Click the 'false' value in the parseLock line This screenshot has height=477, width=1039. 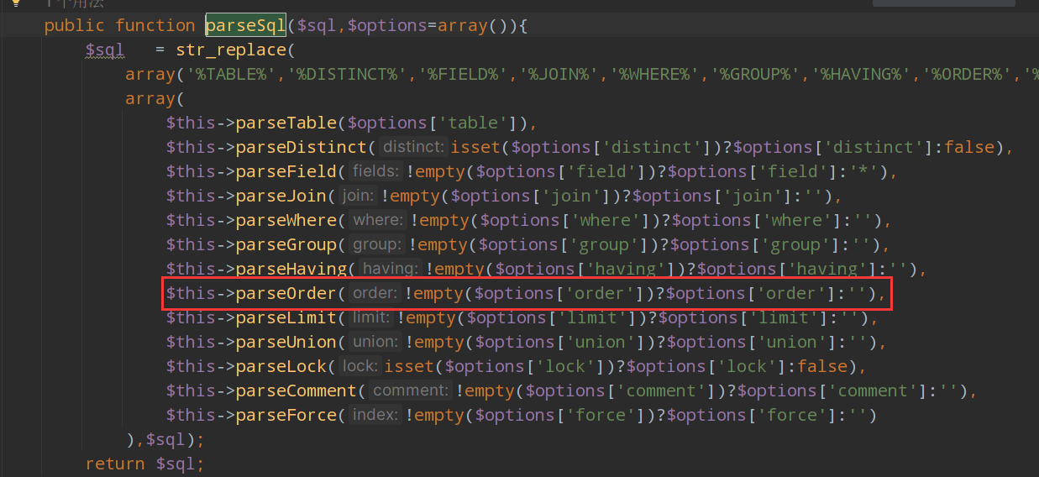point(821,366)
